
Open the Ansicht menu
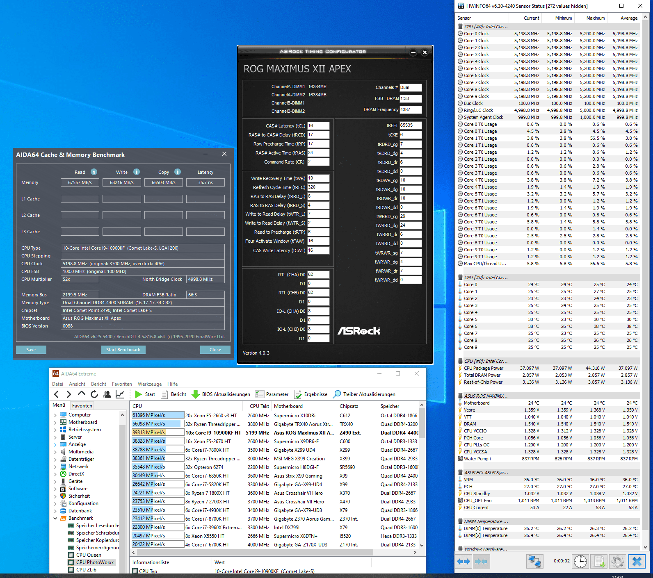pyautogui.click(x=77, y=384)
